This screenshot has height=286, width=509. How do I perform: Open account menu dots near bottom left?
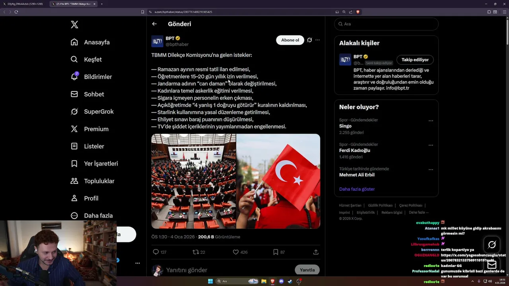137,263
